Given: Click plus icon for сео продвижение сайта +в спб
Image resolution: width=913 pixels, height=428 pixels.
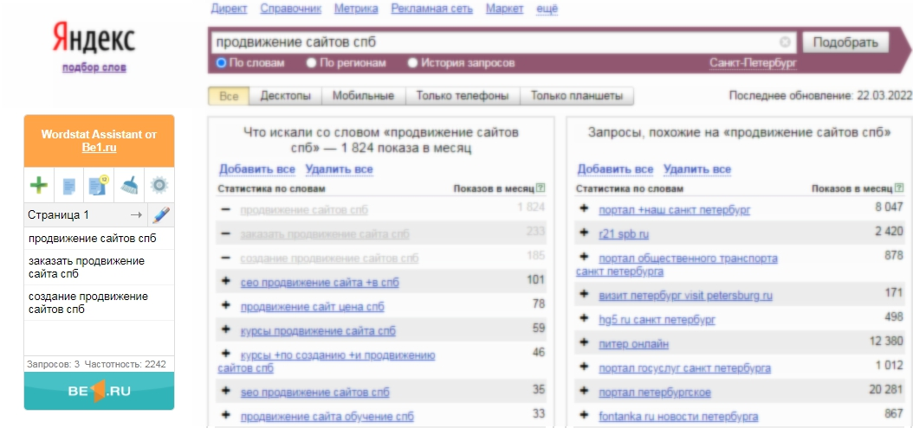Looking at the screenshot, I should (226, 282).
